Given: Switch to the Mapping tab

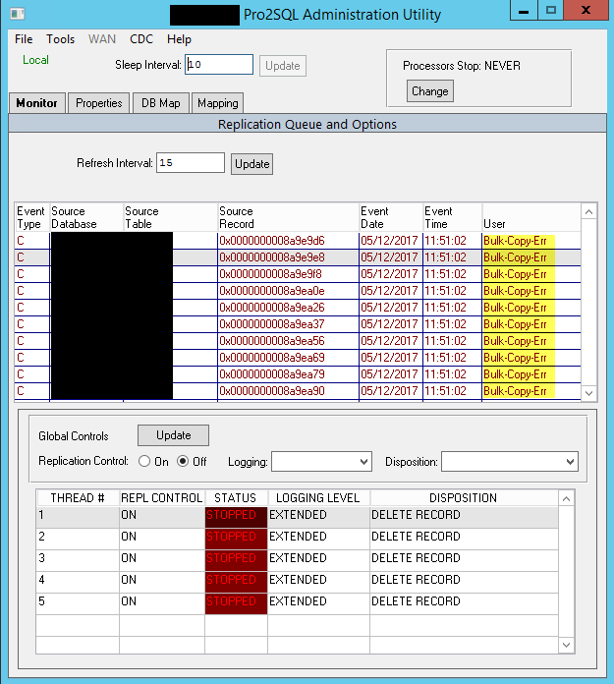Looking at the screenshot, I should click(218, 103).
